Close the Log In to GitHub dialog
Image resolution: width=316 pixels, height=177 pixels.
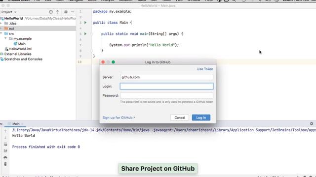coord(103,62)
